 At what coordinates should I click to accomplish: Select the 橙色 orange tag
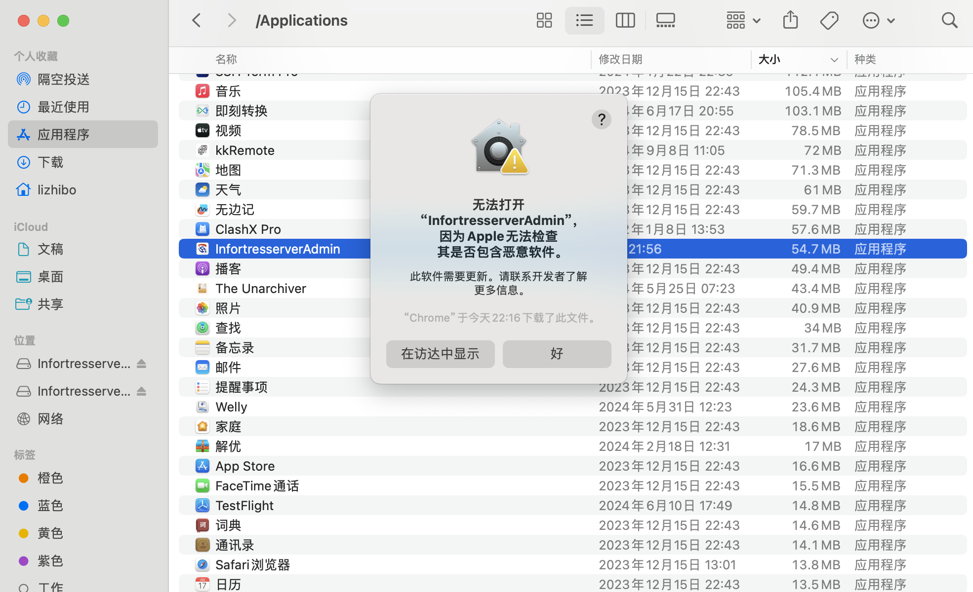(x=50, y=478)
